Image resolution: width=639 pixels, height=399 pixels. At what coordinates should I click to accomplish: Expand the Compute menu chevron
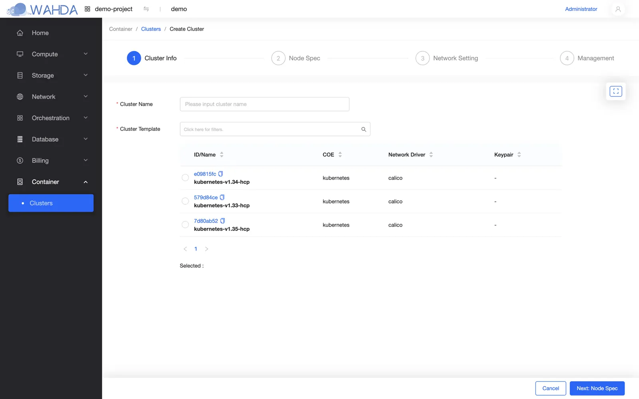(85, 54)
